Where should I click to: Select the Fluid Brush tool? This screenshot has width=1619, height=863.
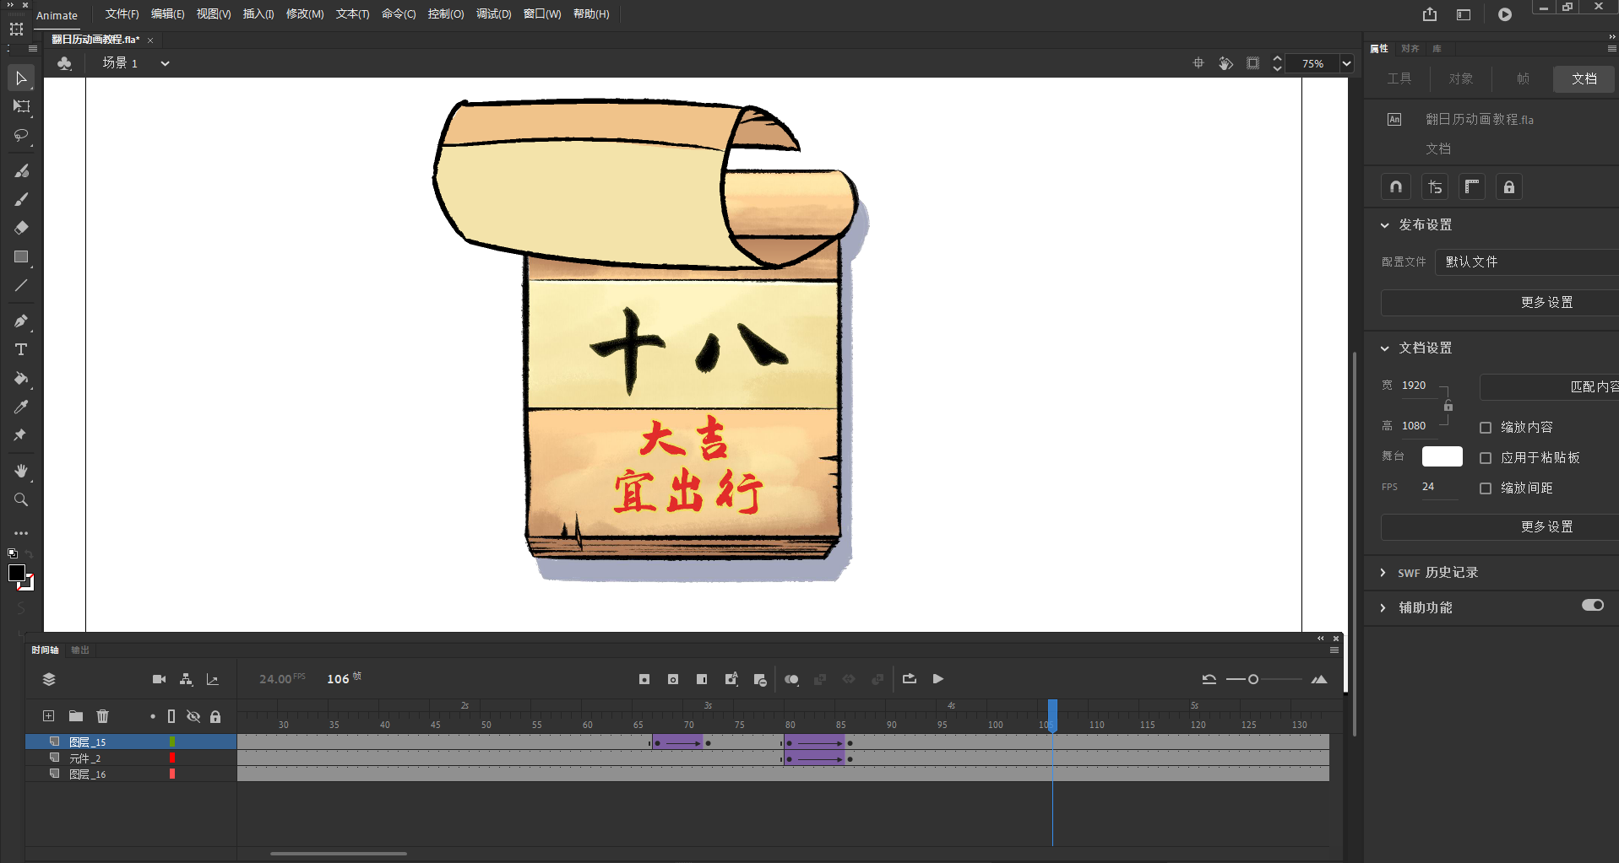tap(21, 170)
